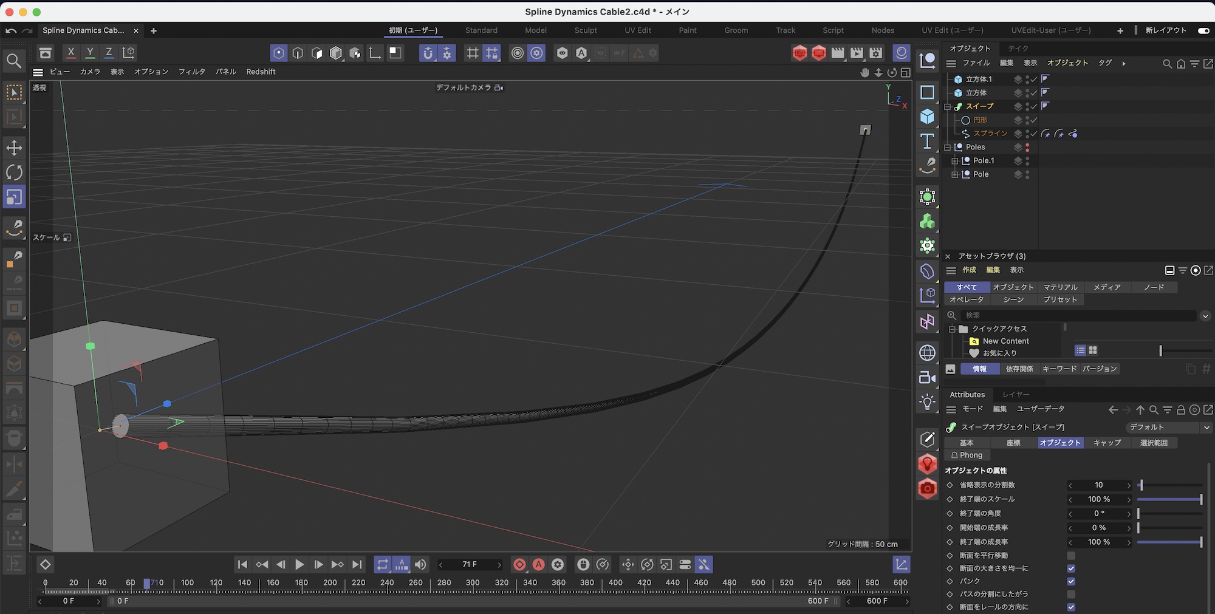Click the マテリアル filter button
This screenshot has height=614, width=1215.
[1060, 287]
